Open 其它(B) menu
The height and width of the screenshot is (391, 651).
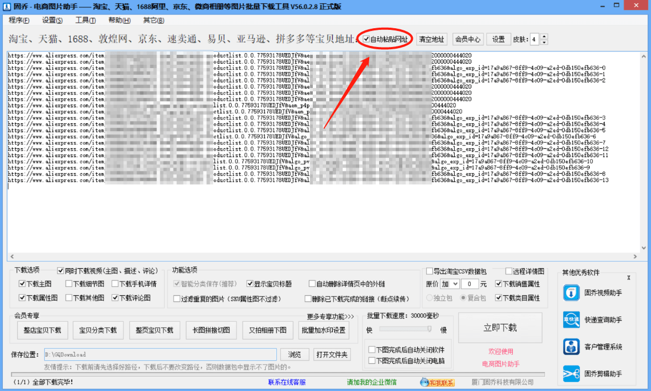point(154,20)
